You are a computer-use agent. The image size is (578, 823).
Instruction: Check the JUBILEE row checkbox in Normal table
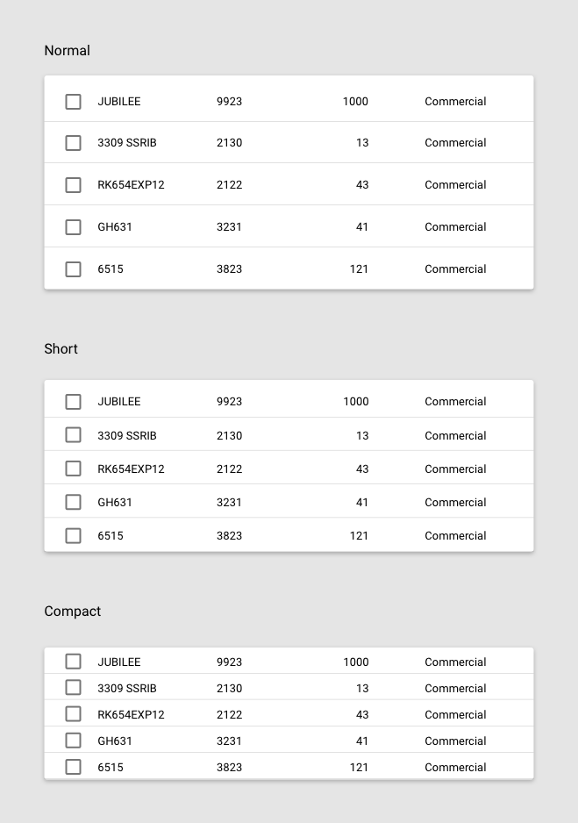74,102
